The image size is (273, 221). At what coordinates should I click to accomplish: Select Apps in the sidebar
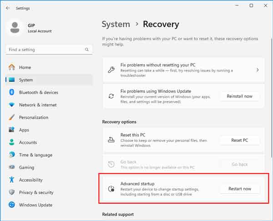click(49, 130)
